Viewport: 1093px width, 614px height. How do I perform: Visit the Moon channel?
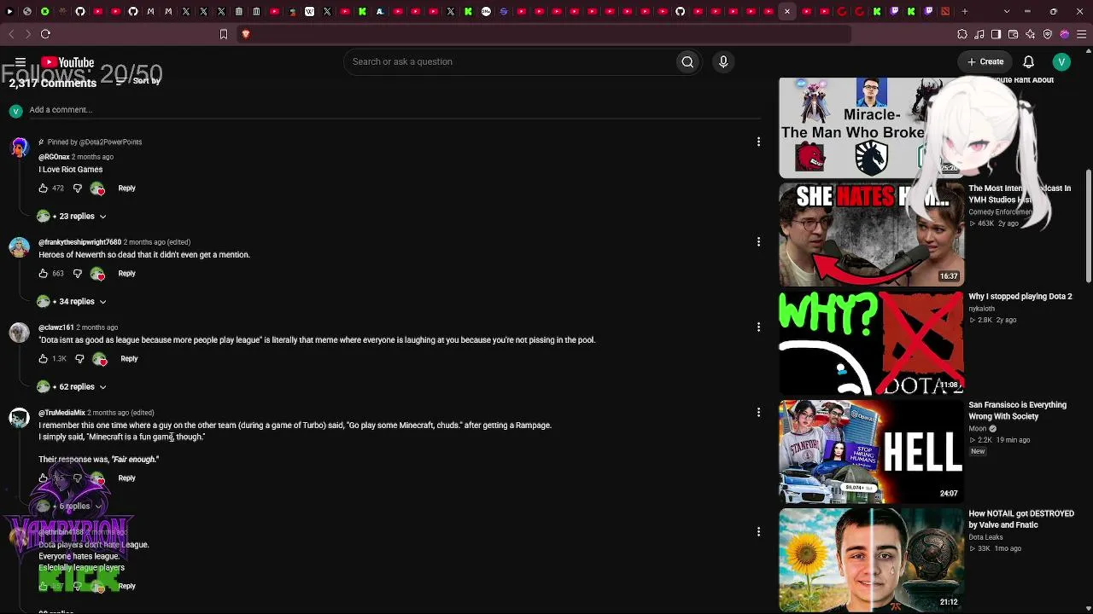(x=978, y=429)
